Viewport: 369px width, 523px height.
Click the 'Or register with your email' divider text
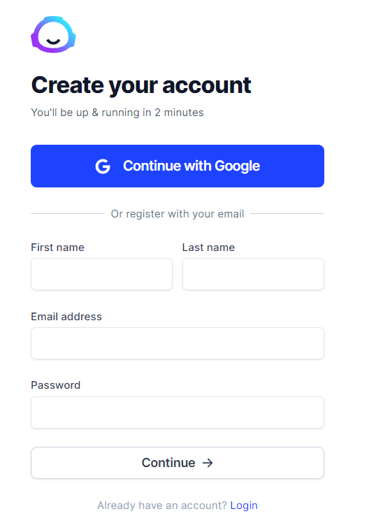click(178, 213)
